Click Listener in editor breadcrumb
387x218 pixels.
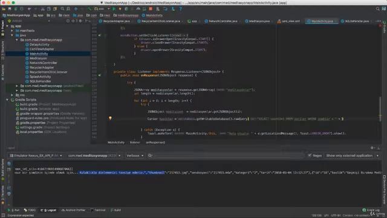click(135, 142)
